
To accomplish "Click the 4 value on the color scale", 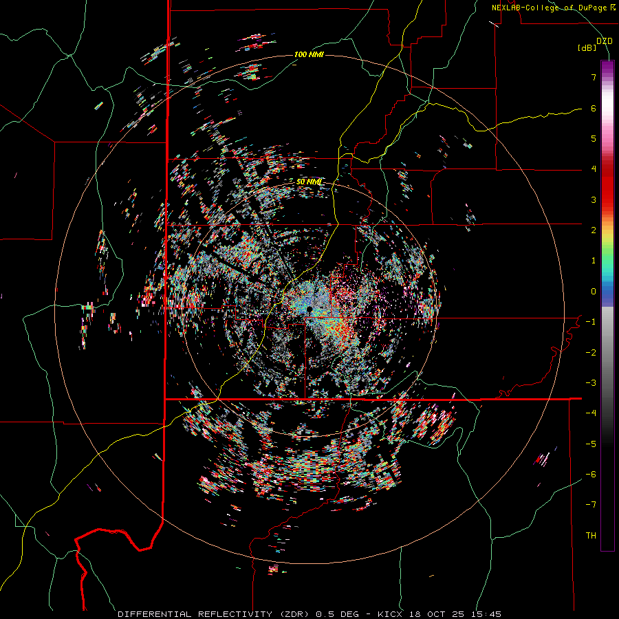I will pos(594,169).
